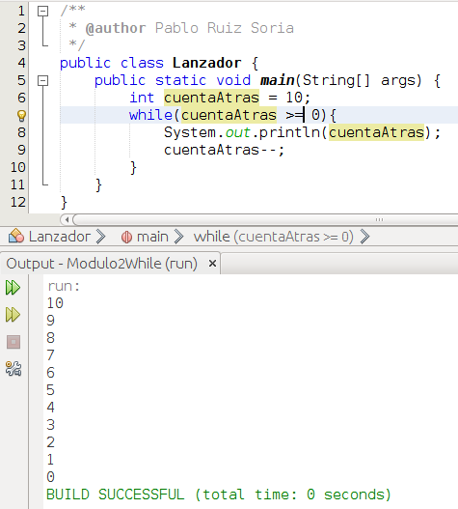Close the Output Modulo2While tab
The height and width of the screenshot is (509, 458).
click(x=212, y=264)
